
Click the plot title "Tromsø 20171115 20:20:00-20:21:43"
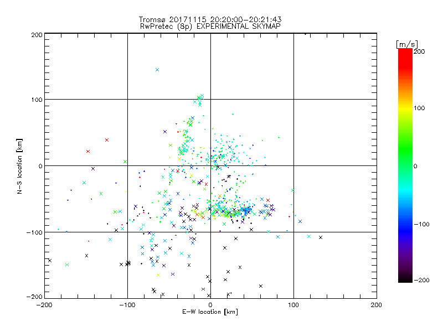coord(210,19)
